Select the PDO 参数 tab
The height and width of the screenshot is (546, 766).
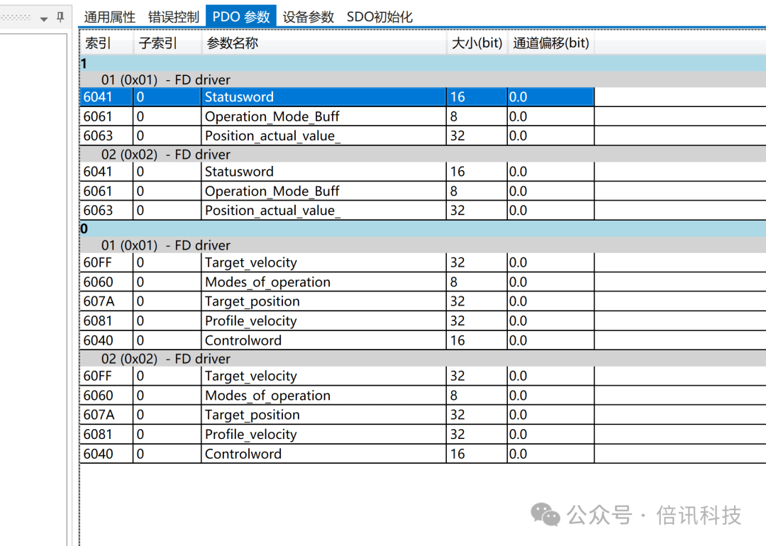pyautogui.click(x=241, y=16)
